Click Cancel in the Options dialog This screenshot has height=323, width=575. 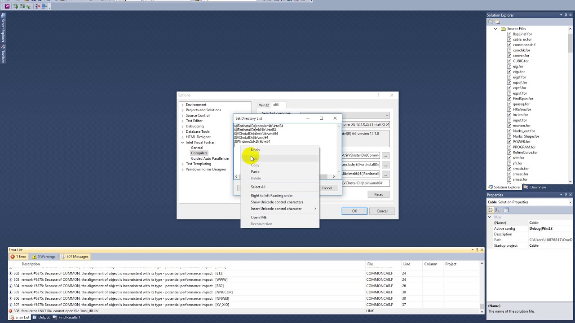[382, 211]
